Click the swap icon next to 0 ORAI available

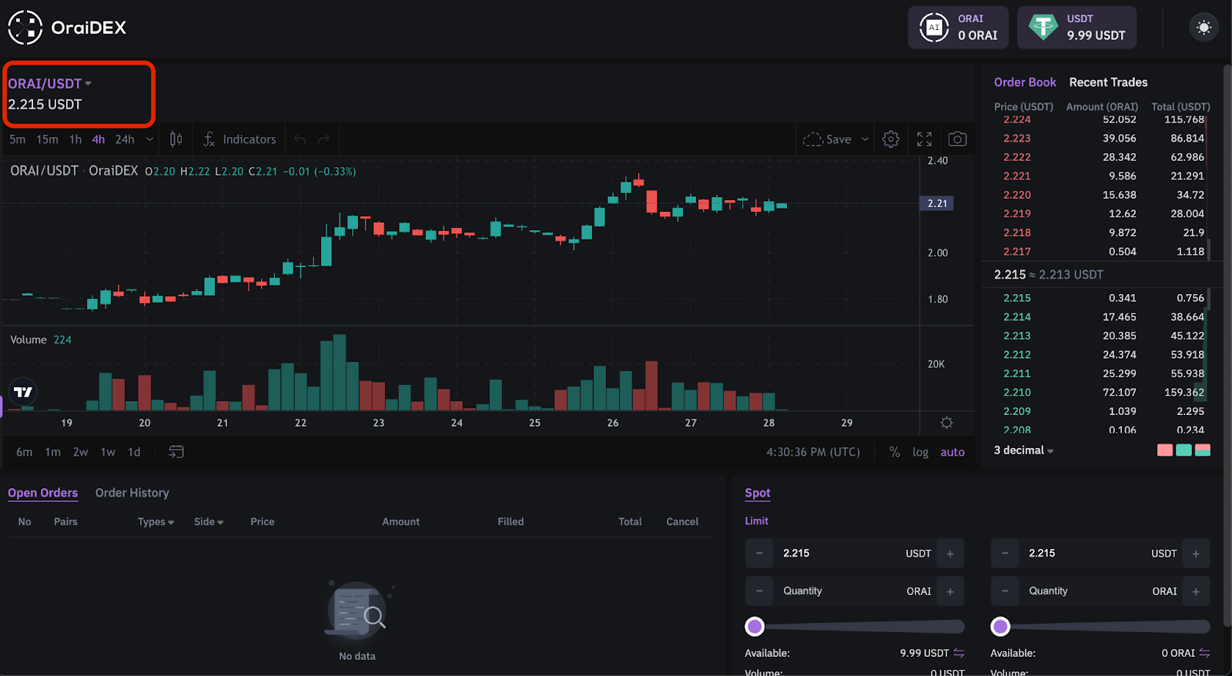tap(1204, 653)
